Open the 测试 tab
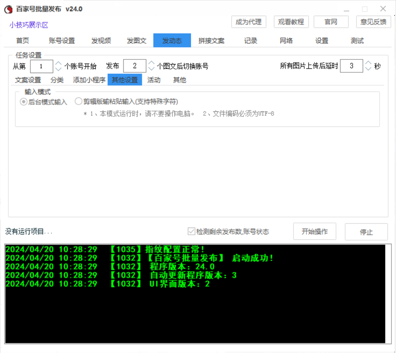 coord(357,40)
